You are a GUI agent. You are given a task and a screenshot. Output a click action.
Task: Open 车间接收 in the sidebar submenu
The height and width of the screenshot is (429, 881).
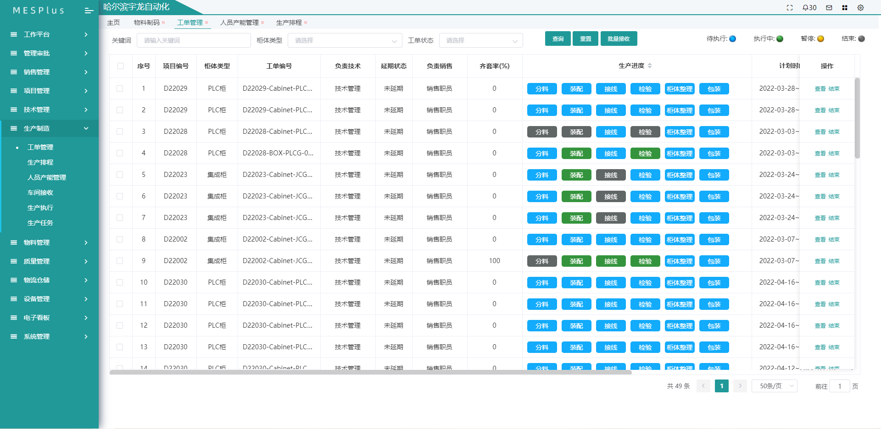[x=40, y=192]
